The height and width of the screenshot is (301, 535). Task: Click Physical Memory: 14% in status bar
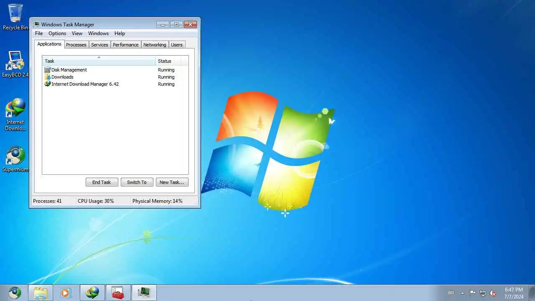tap(157, 201)
